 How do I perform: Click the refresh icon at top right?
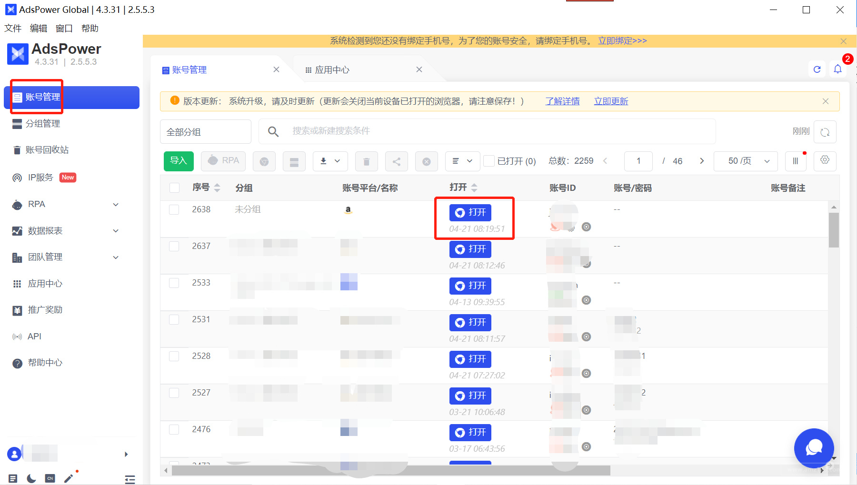817,69
